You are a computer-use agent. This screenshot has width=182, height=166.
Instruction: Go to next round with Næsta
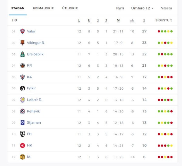(166, 8)
